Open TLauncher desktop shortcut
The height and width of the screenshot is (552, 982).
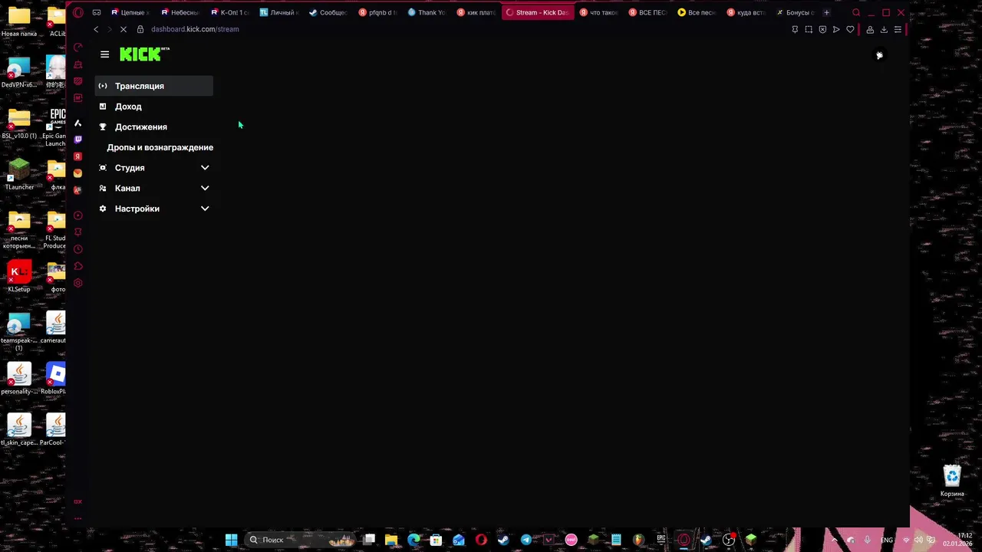(x=19, y=175)
